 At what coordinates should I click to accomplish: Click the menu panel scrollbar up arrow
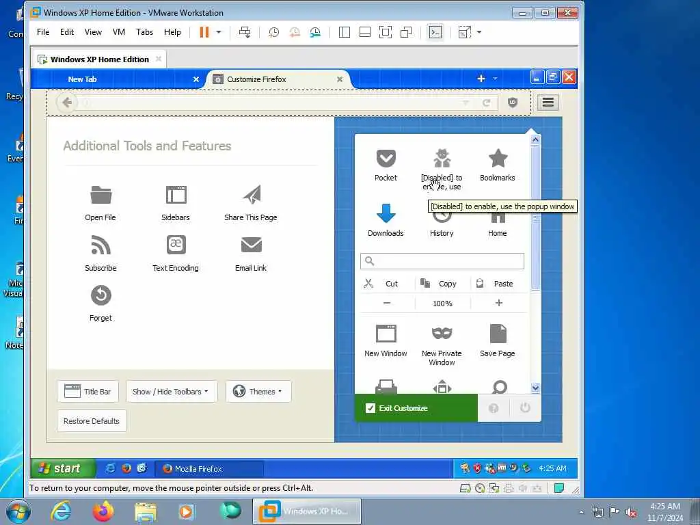click(535, 139)
